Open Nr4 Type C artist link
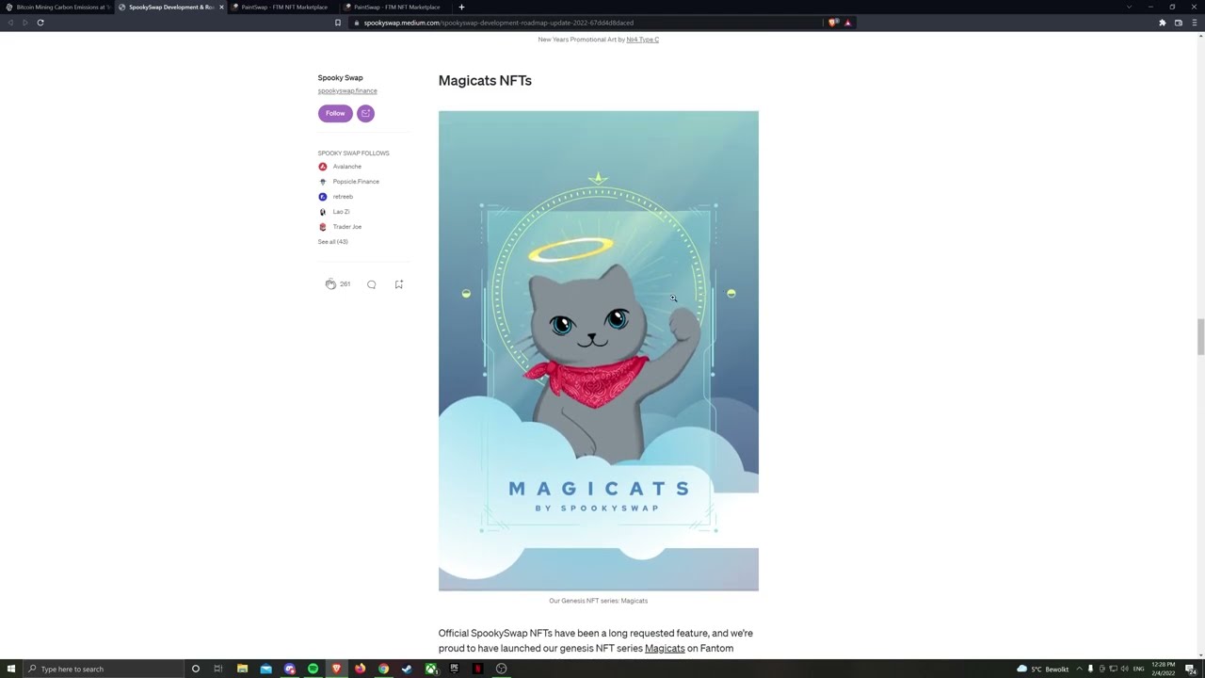This screenshot has height=678, width=1205. (x=642, y=40)
